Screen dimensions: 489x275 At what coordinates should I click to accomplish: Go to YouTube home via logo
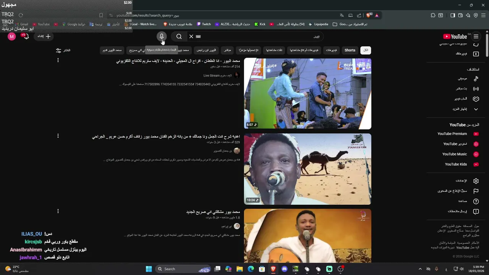[455, 36]
